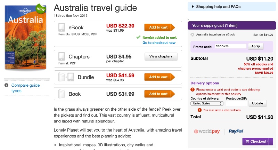Click the eBook tablet icon
Screen dimensions: 278x150
tap(62, 27)
